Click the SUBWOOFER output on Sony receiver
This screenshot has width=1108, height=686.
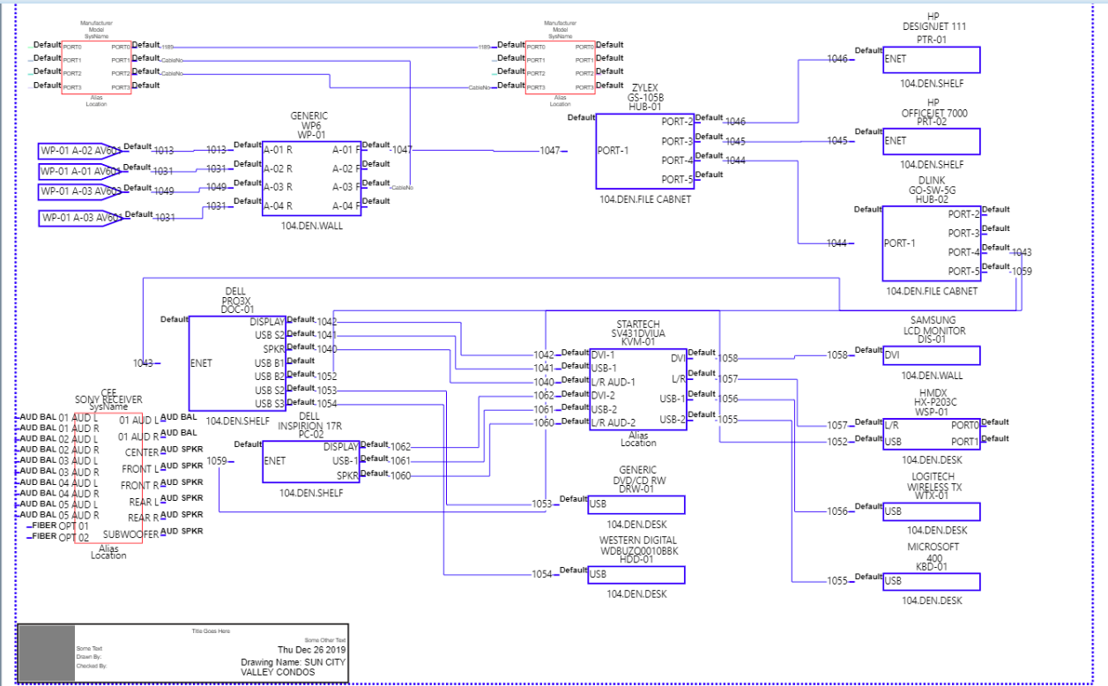(x=131, y=534)
